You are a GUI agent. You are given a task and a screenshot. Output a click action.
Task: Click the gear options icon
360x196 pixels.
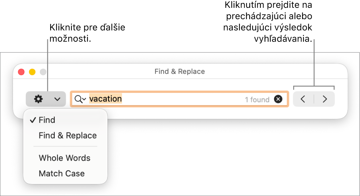38,99
